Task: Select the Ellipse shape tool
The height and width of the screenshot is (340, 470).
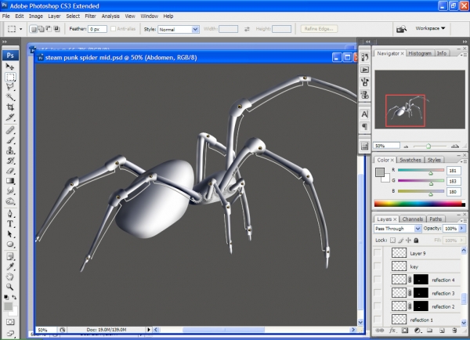Action: (10, 244)
